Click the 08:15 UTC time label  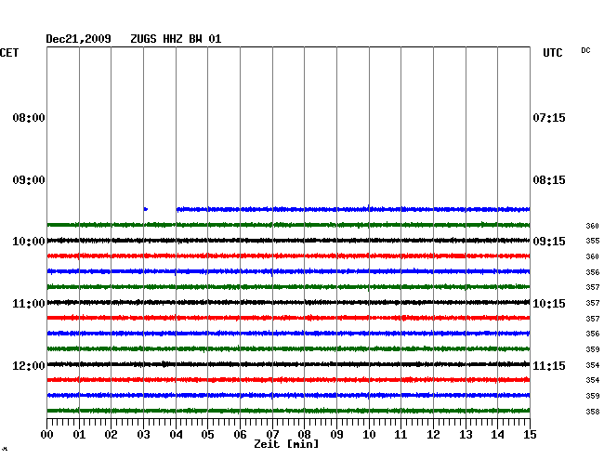click(x=549, y=180)
